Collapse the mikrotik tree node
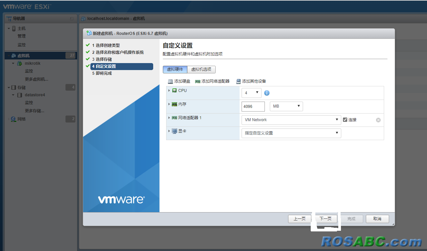The width and height of the screenshot is (427, 251). click(x=13, y=63)
